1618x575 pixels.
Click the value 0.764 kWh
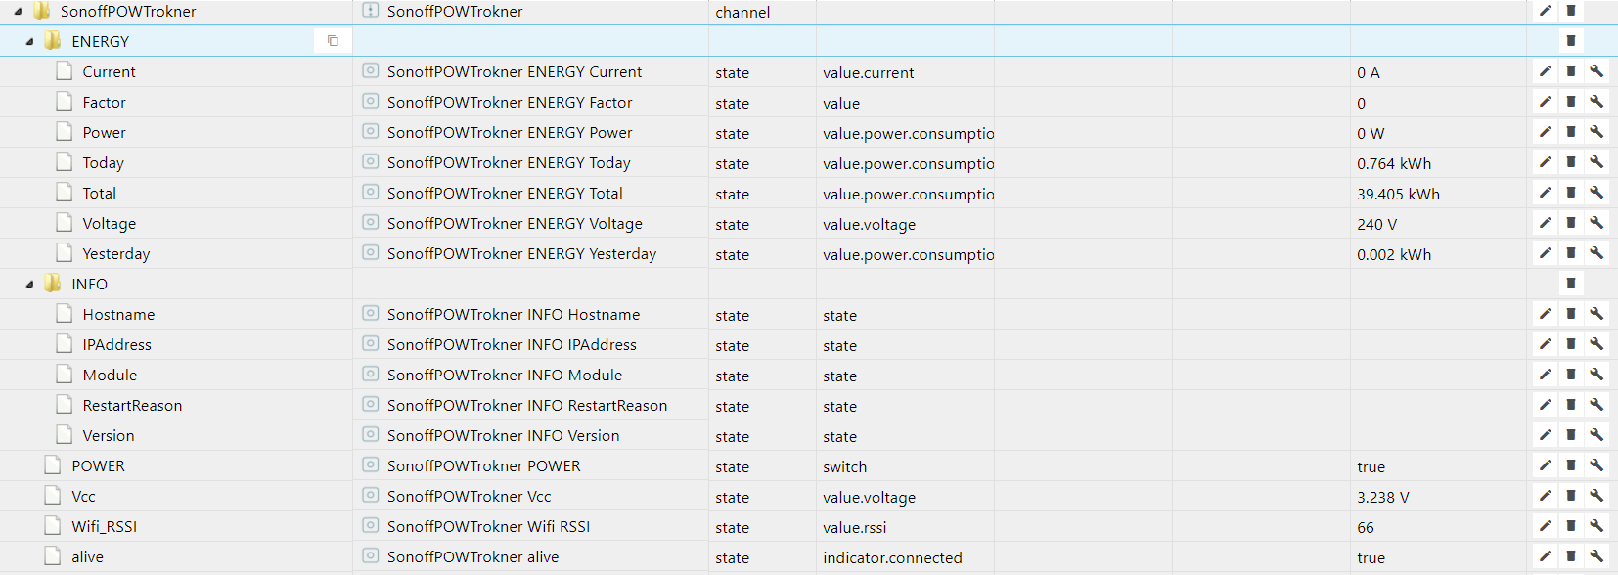(1394, 164)
